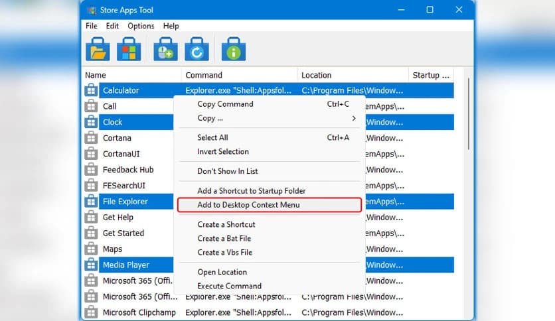Expand the Copy ... submenu
The image size is (555, 321).
(270, 118)
